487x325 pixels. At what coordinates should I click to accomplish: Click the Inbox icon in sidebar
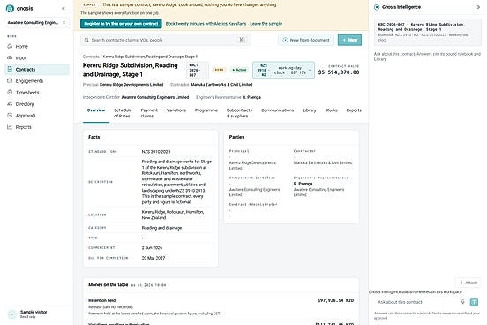10,57
